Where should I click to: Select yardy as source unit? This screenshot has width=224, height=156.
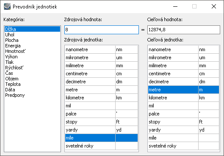102,130
